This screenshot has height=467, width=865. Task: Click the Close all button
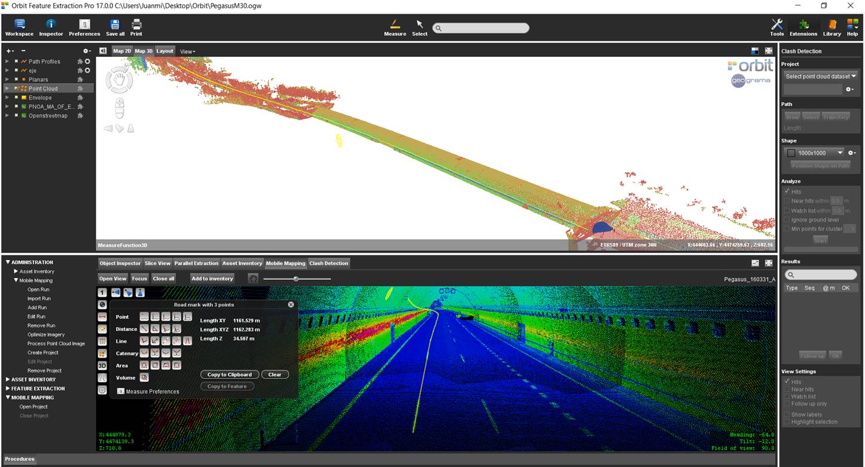[x=164, y=279]
